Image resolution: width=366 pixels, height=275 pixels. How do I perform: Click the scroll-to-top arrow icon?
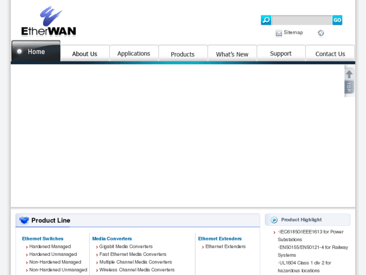pos(349,74)
